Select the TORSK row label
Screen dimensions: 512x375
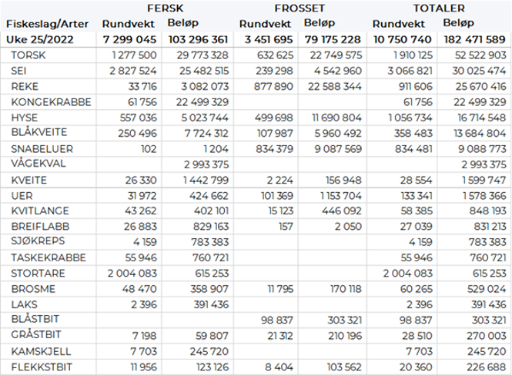pyautogui.click(x=28, y=55)
